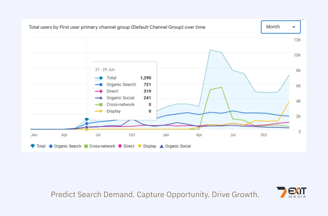This screenshot has width=328, height=216.
Task: Toggle Organic Social series in bottom legend
Action: 175,146
